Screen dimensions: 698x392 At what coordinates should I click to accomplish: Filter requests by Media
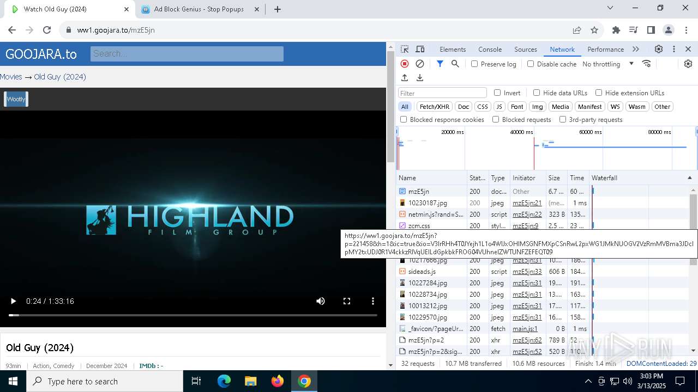[x=560, y=107]
